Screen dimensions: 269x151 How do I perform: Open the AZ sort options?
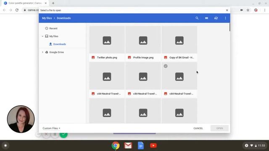tap(216, 18)
